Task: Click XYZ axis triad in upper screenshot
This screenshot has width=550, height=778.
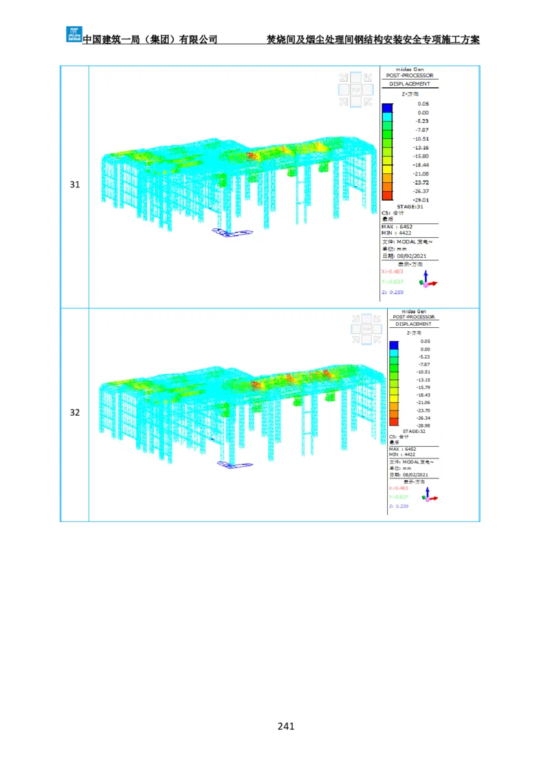Action: coord(429,279)
